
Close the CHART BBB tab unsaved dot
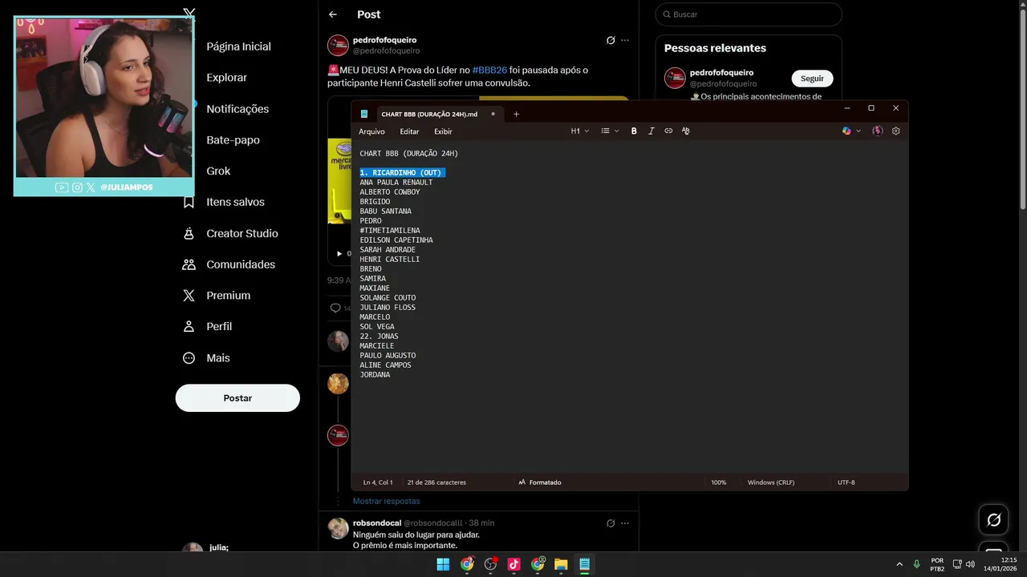coord(493,114)
